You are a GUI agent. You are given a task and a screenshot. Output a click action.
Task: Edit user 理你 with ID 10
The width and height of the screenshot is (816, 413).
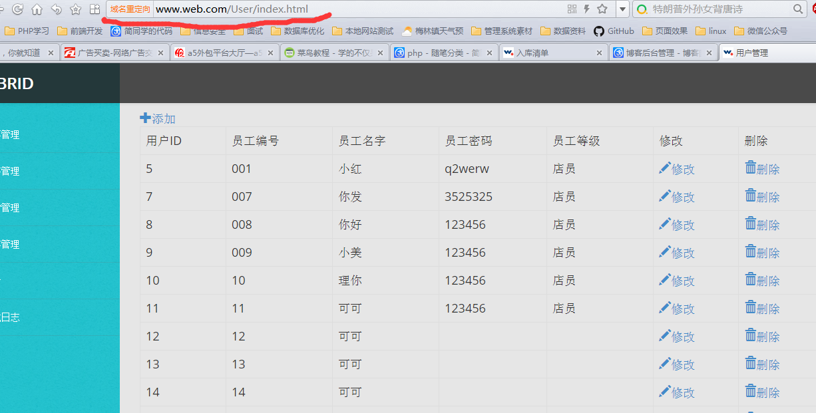pos(677,281)
